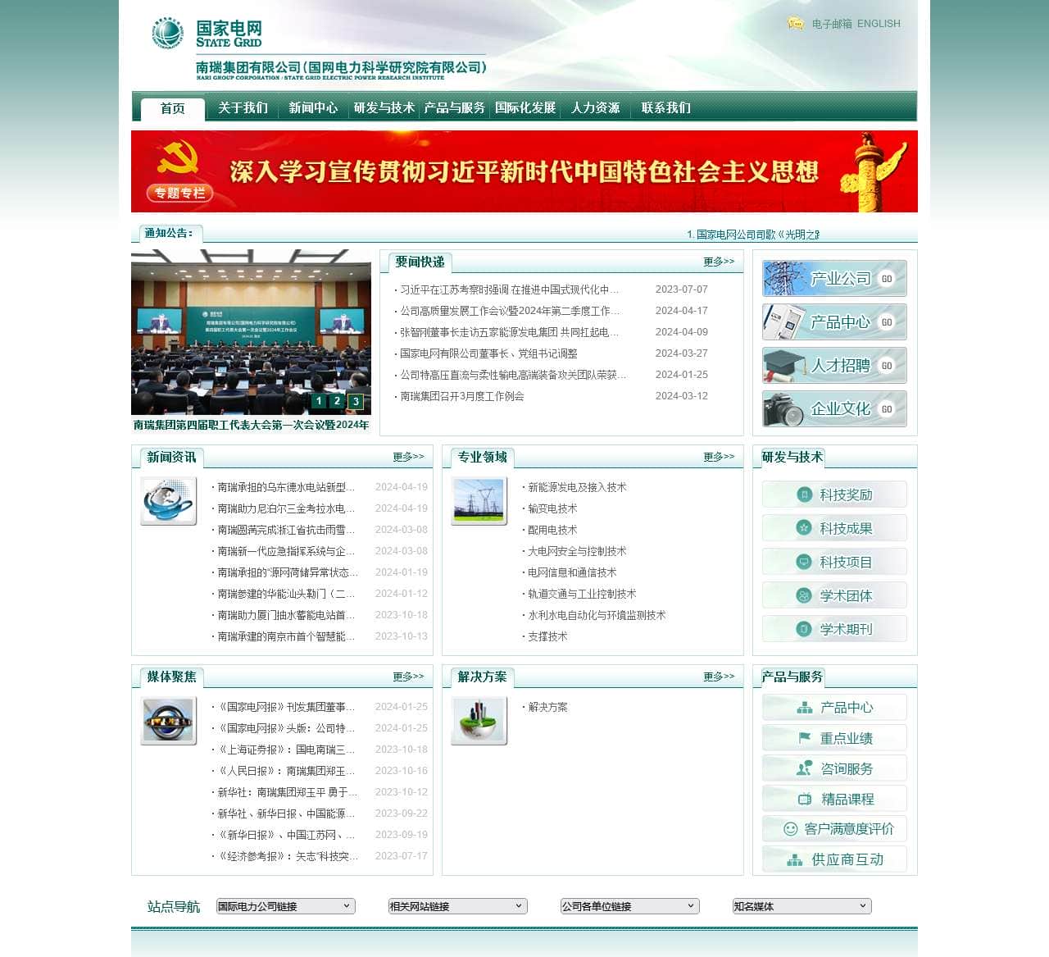View 更多 in the 要闻快递 section
This screenshot has height=957, width=1049.
pos(719,262)
